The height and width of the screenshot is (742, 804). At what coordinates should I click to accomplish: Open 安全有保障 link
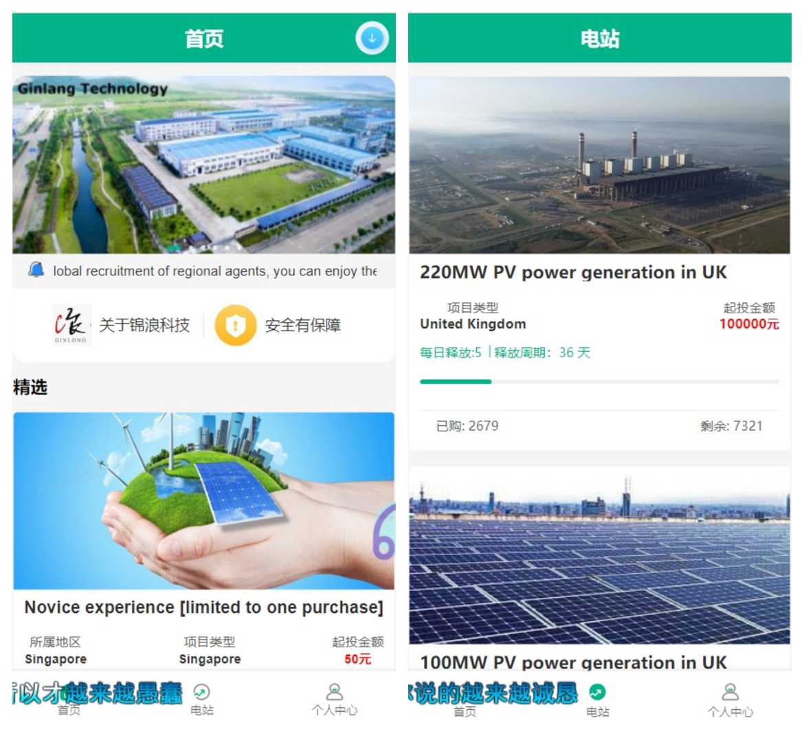click(302, 325)
